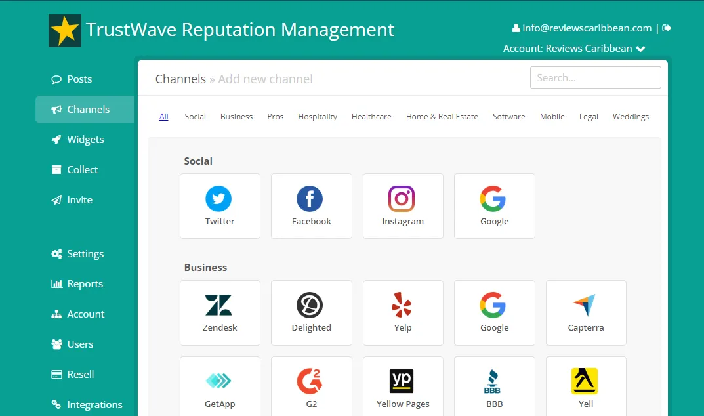704x416 pixels.
Task: Add the GetApp channel
Action: tap(220, 386)
